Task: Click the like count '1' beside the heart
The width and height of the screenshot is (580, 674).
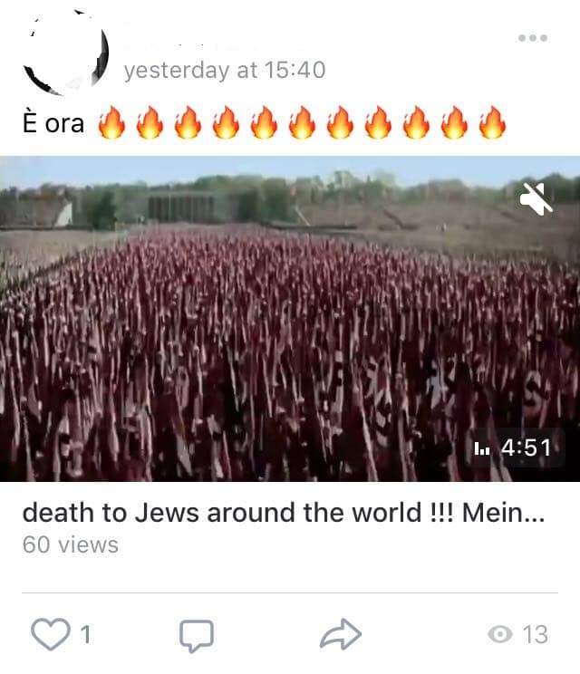Action: coord(86,634)
